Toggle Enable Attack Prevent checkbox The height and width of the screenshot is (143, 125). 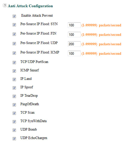(x=14, y=16)
